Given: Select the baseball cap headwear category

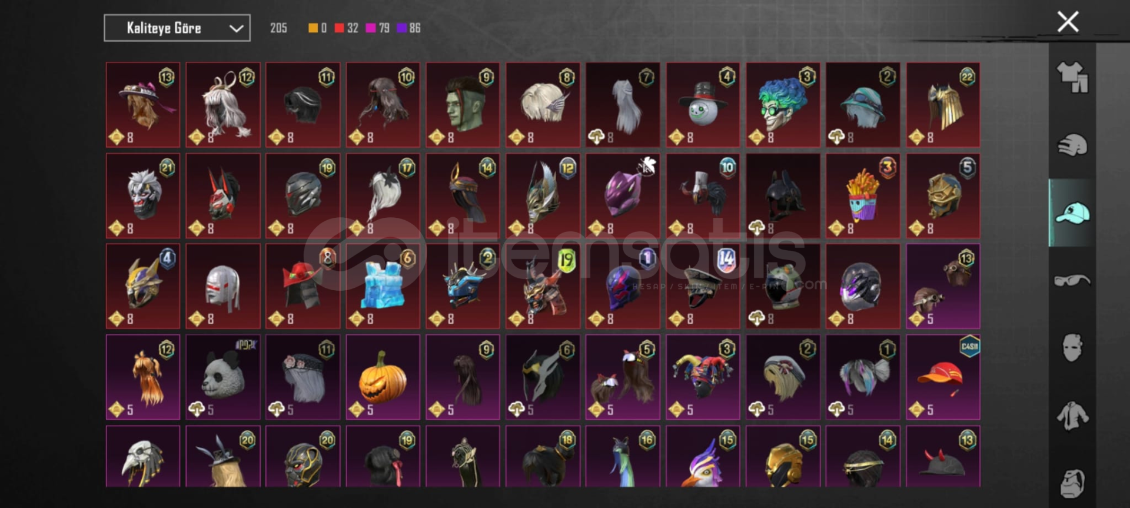Looking at the screenshot, I should [1072, 213].
